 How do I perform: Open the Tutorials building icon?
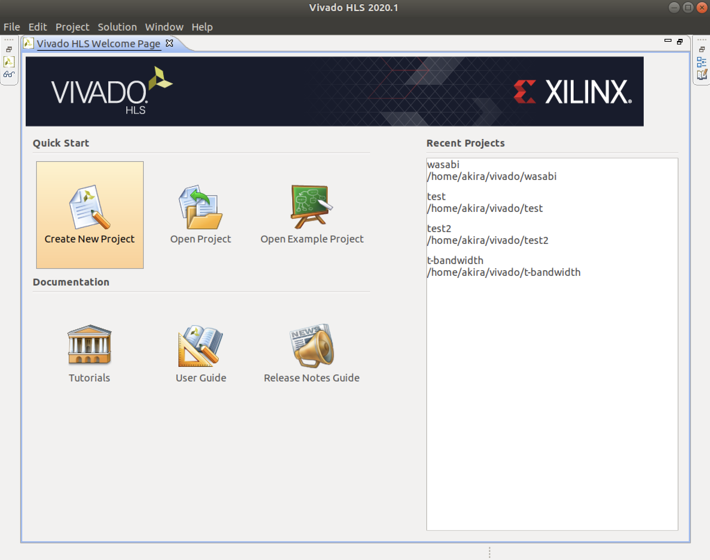coord(90,345)
